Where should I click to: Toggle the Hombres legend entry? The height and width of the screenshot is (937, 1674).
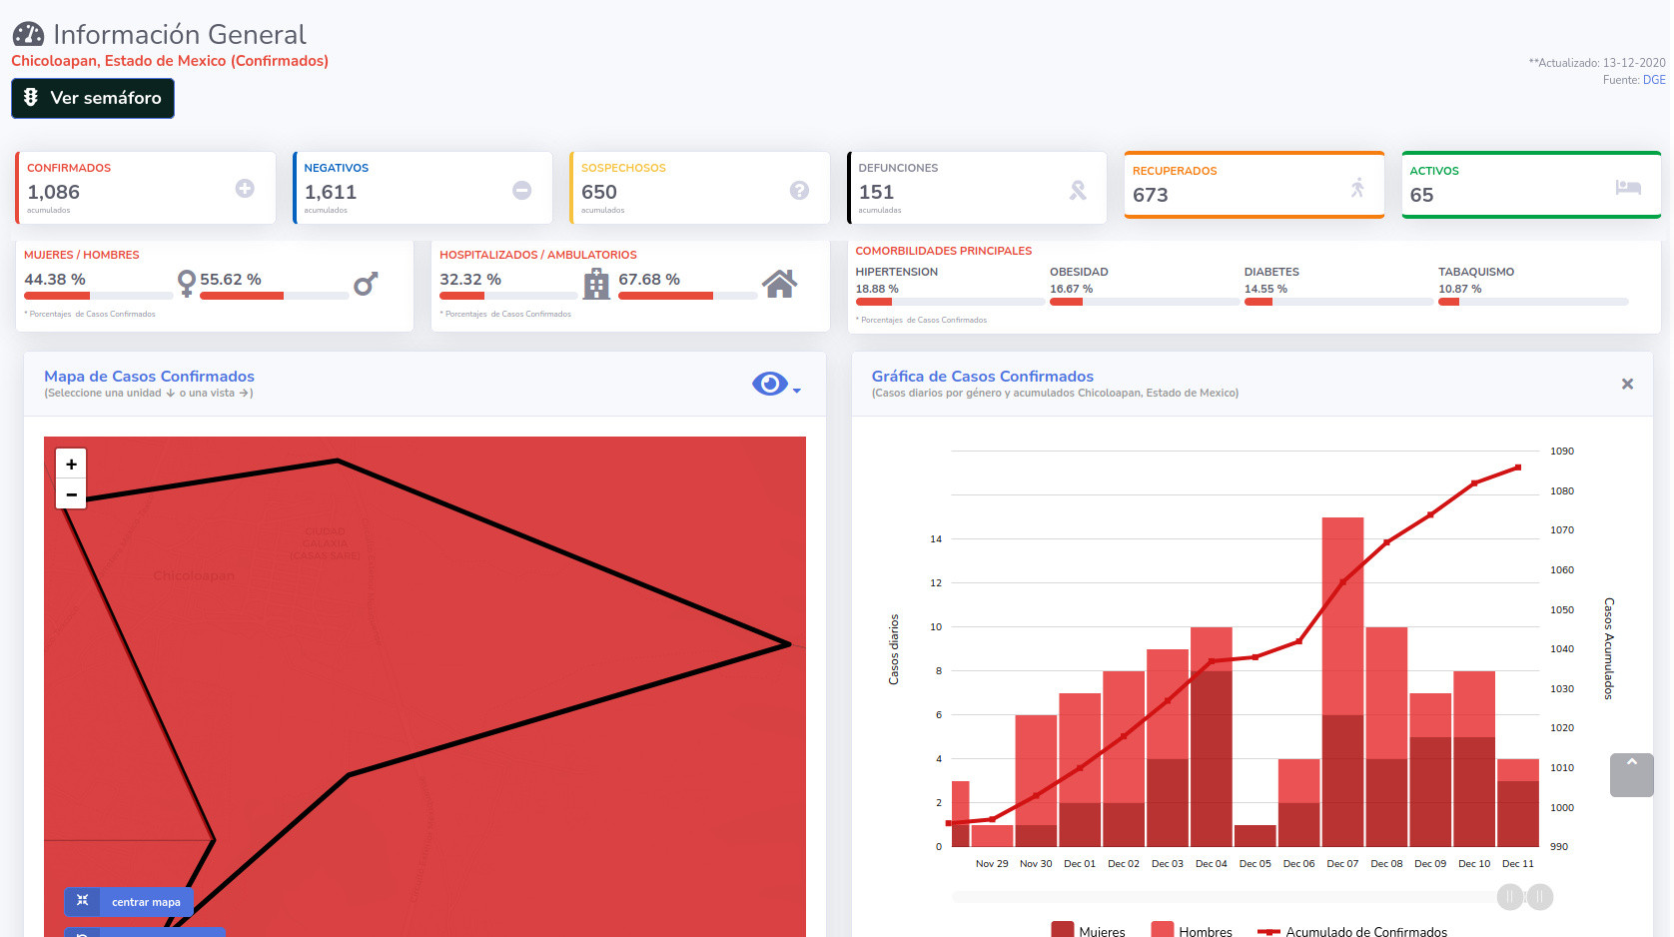[x=1192, y=931]
